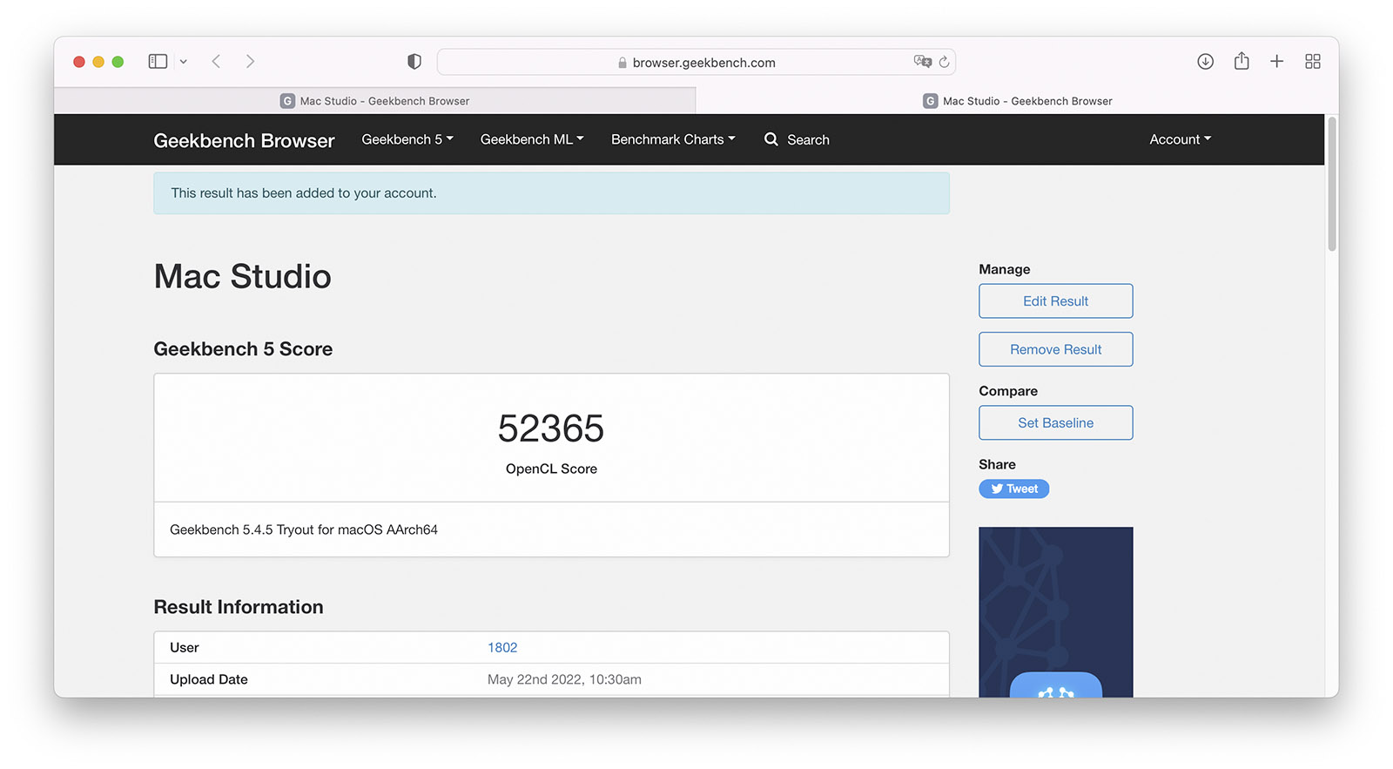The height and width of the screenshot is (769, 1393).
Task: Open Geekbench Browser home logo link
Action: pyautogui.click(x=244, y=140)
